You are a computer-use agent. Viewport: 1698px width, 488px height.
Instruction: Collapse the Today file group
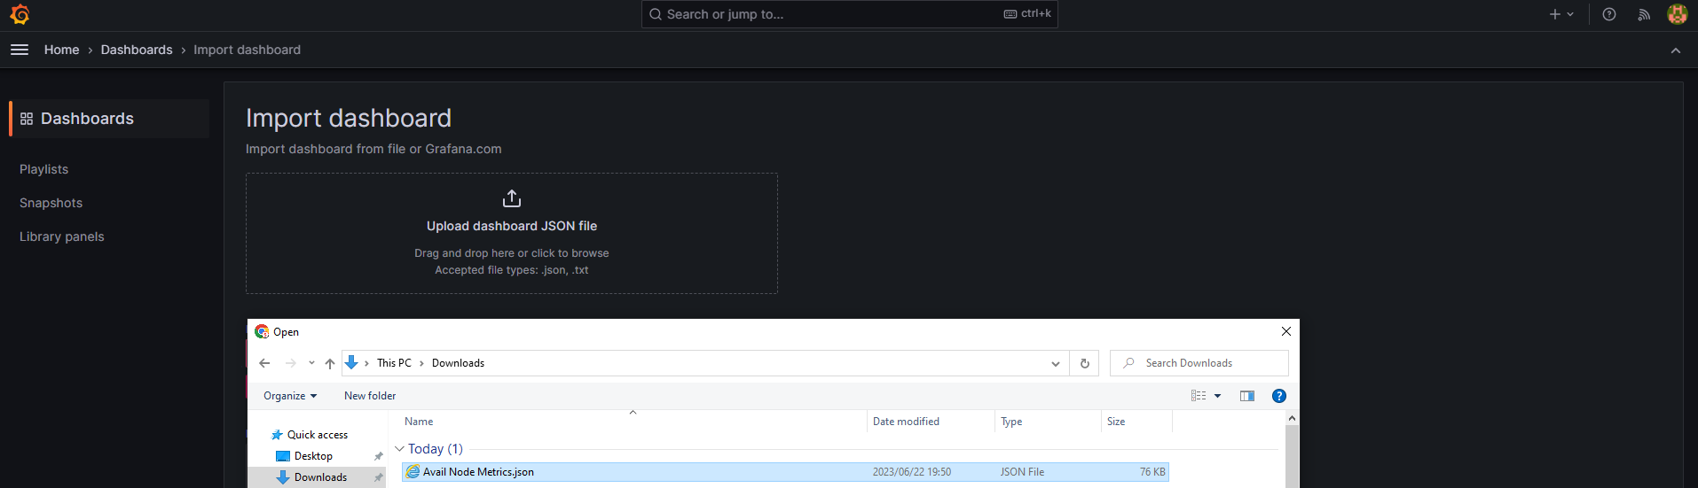coord(399,449)
